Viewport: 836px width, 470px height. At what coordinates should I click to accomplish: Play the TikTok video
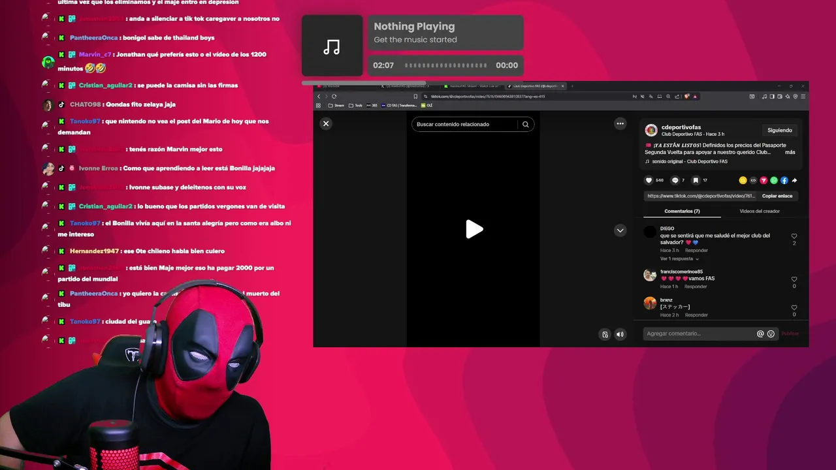474,229
